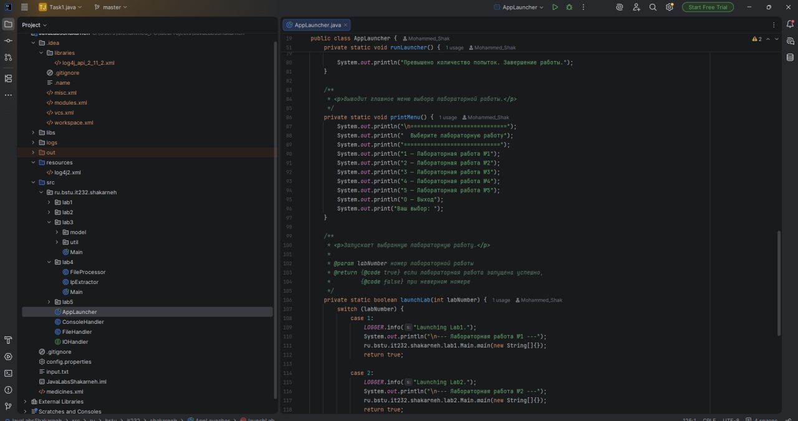Click the editor vertical scrollbar thumb
798x421 pixels.
[777, 283]
